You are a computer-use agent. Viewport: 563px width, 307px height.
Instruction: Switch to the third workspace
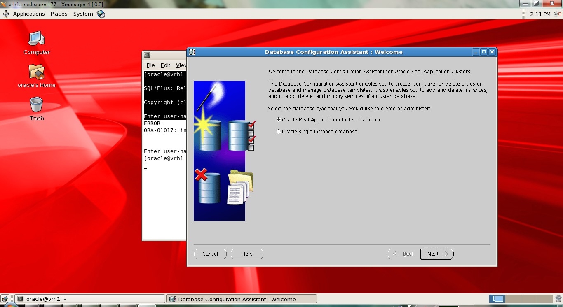pyautogui.click(x=529, y=299)
